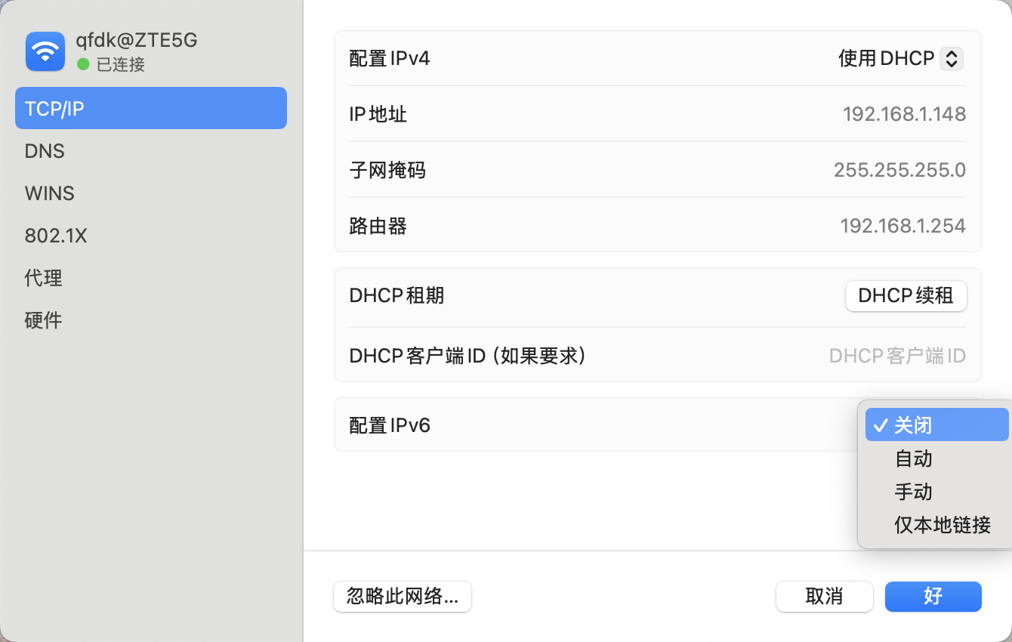Viewport: 1012px width, 642px height.
Task: Click the 使用 DHCP stepper arrows
Action: (951, 58)
